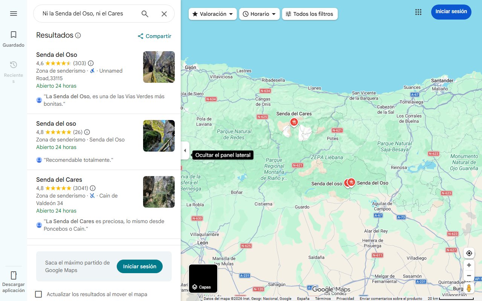
Task: Toggle the wheelchair accessibility icon on Senda del Oso
Action: point(92,71)
